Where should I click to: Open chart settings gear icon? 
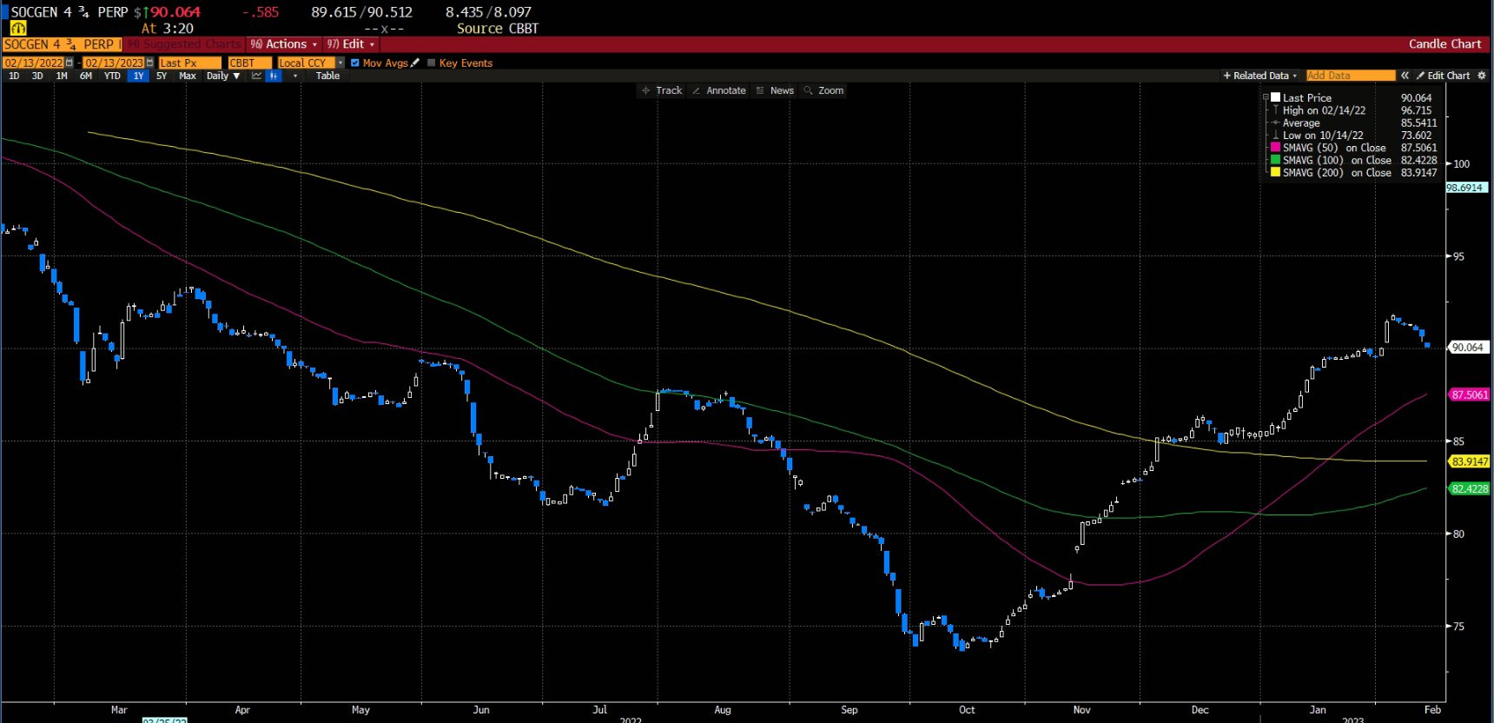(1482, 76)
